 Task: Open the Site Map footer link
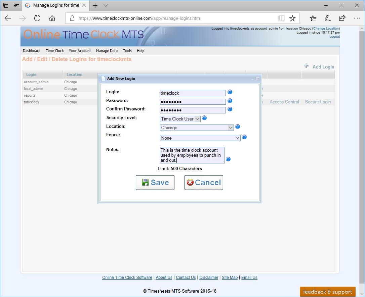(230, 278)
